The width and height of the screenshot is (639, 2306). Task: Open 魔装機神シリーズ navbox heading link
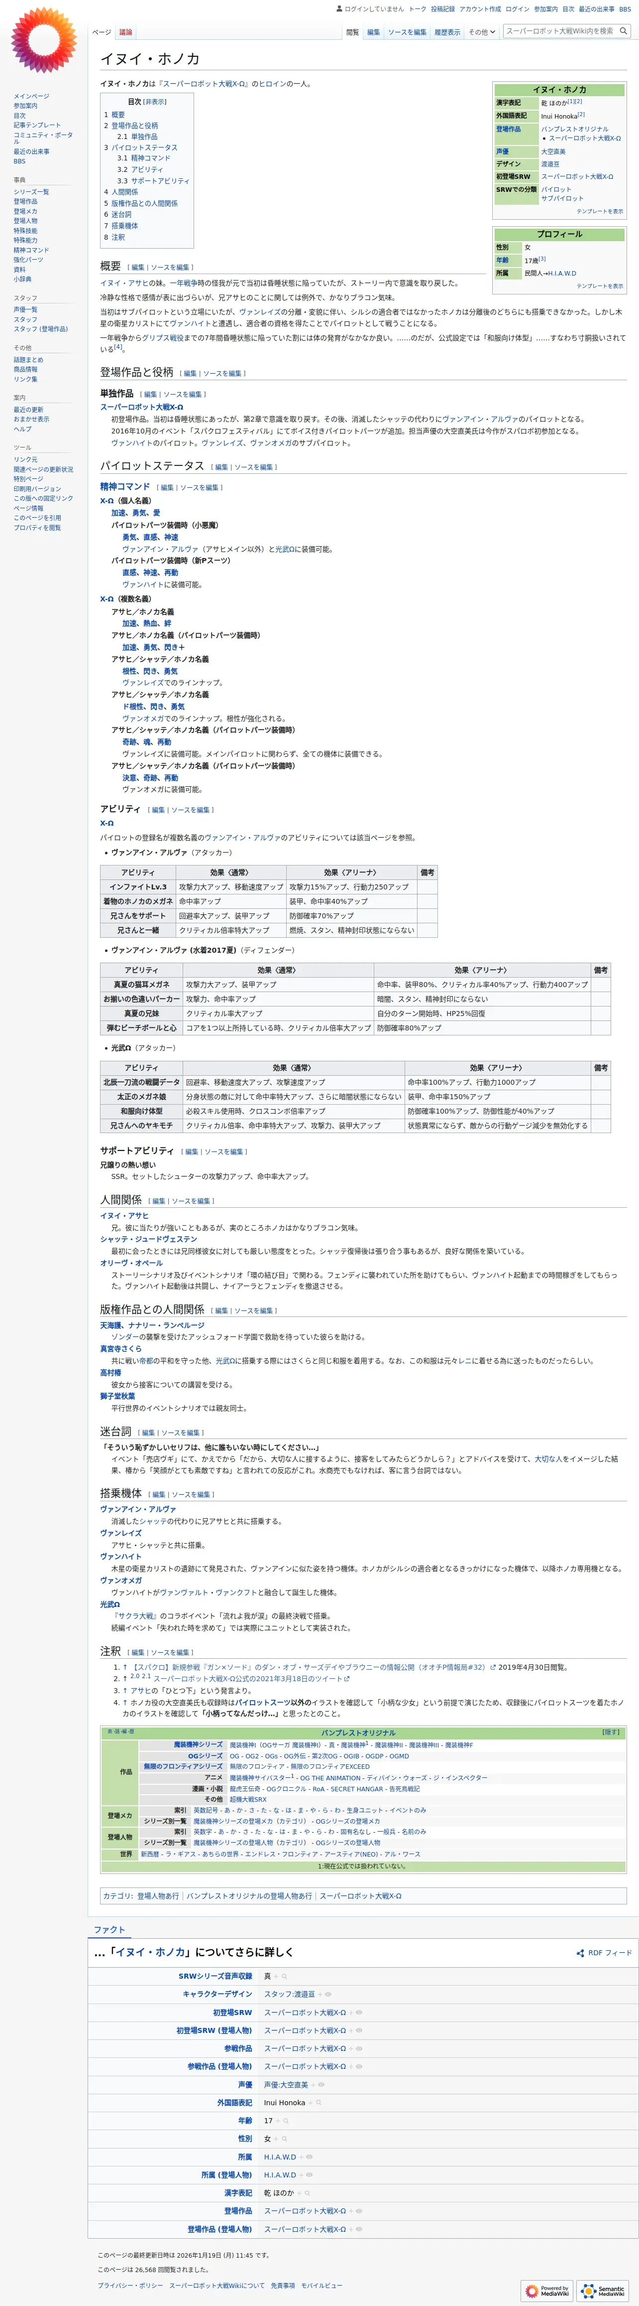pyautogui.click(x=198, y=1745)
